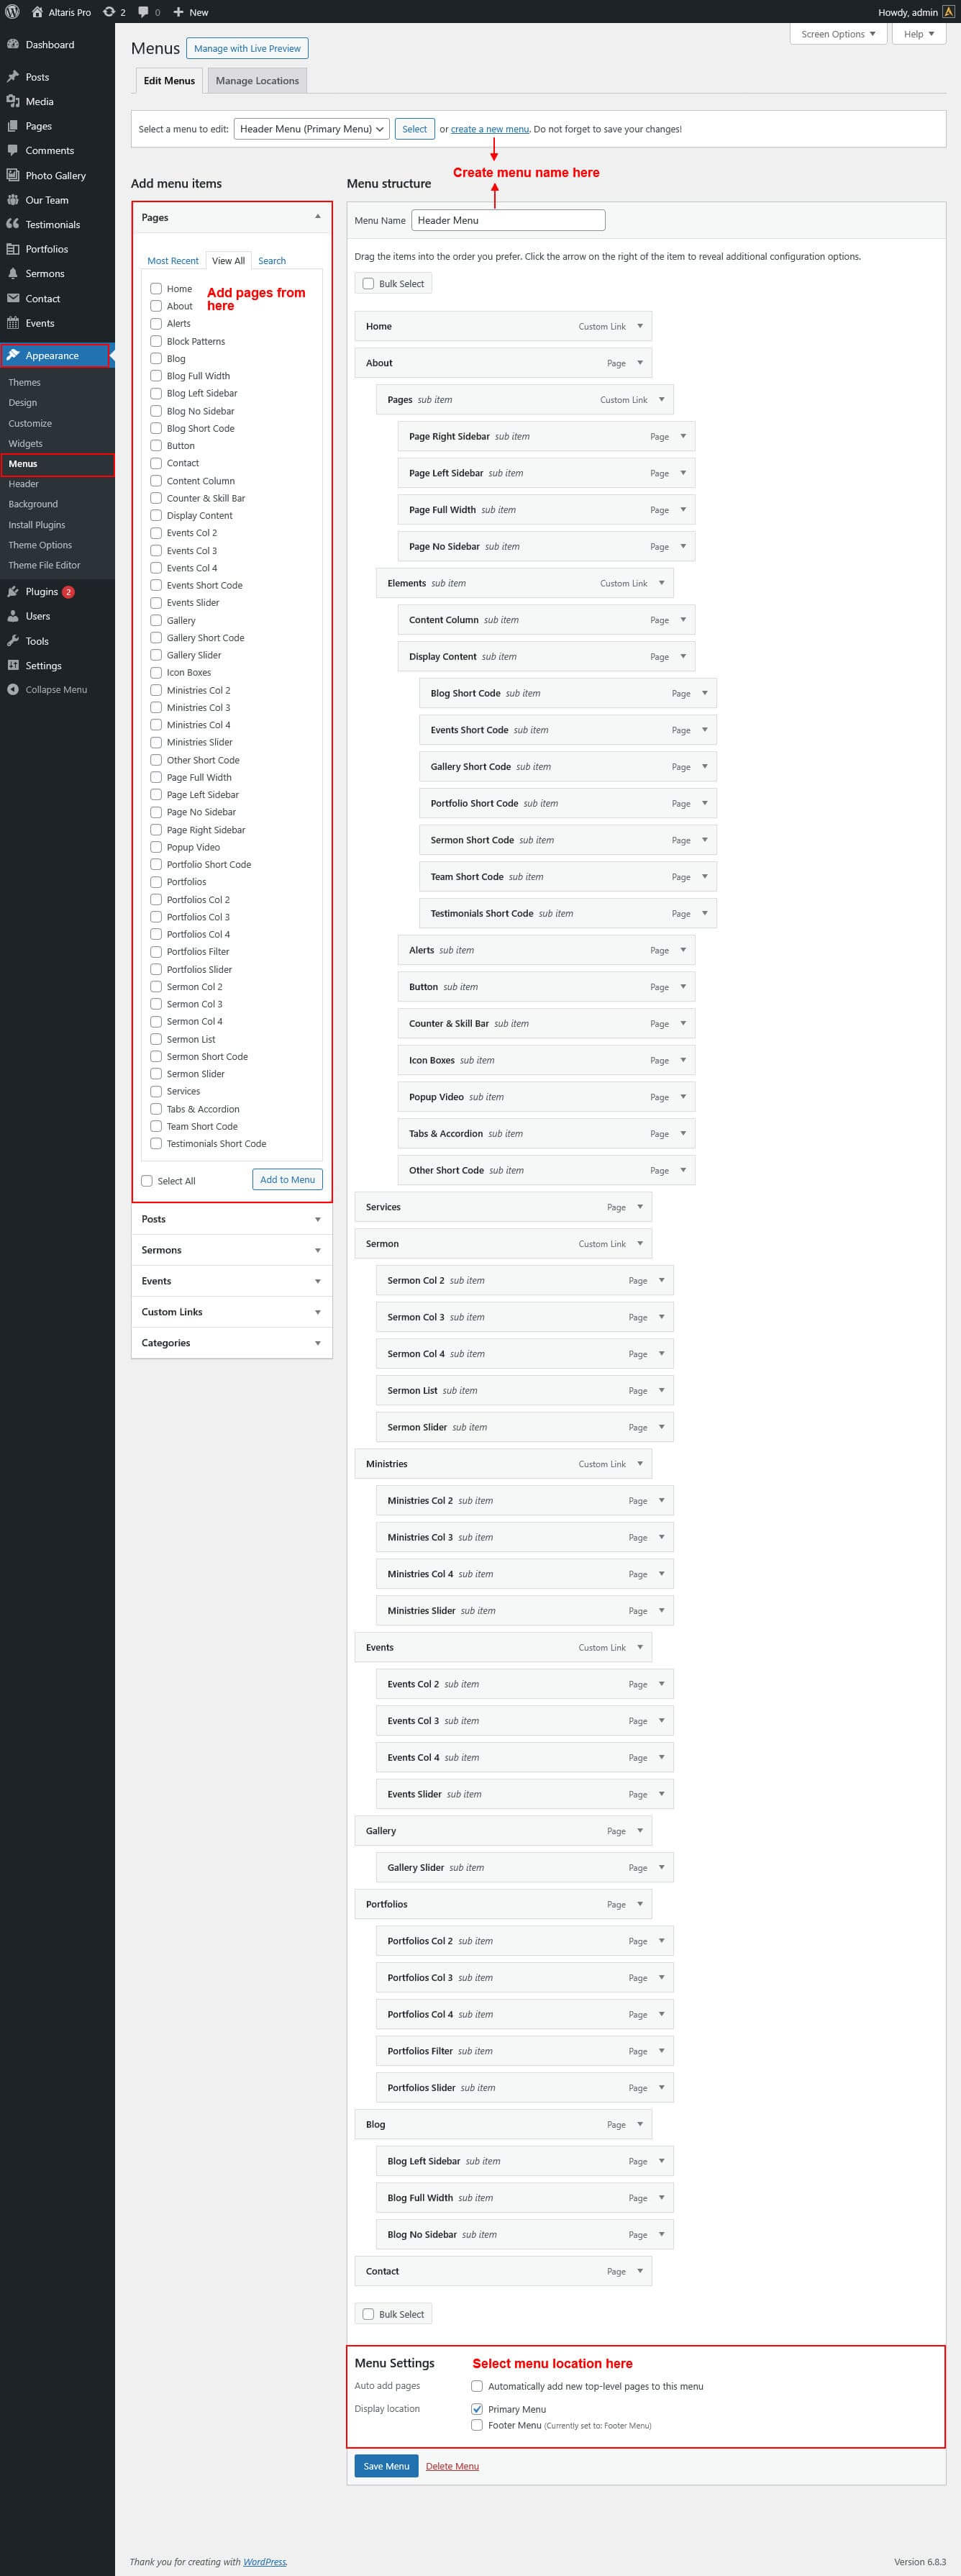Click the WordPress logo icon in admin bar
Viewport: 961px width, 2576px height.
tap(13, 12)
